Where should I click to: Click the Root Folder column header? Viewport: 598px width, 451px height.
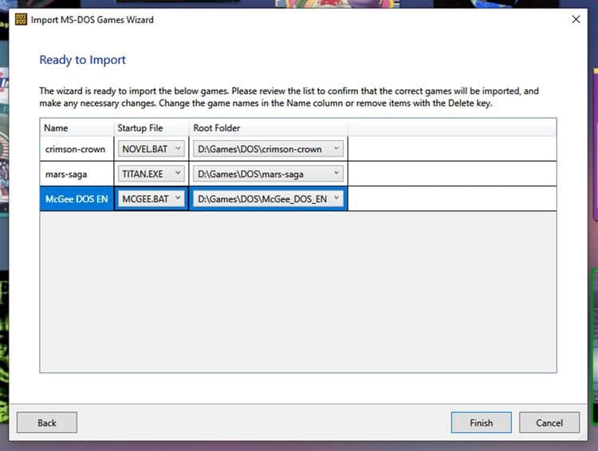[x=268, y=127]
